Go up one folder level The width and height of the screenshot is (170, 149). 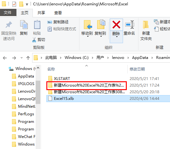coord(28,58)
